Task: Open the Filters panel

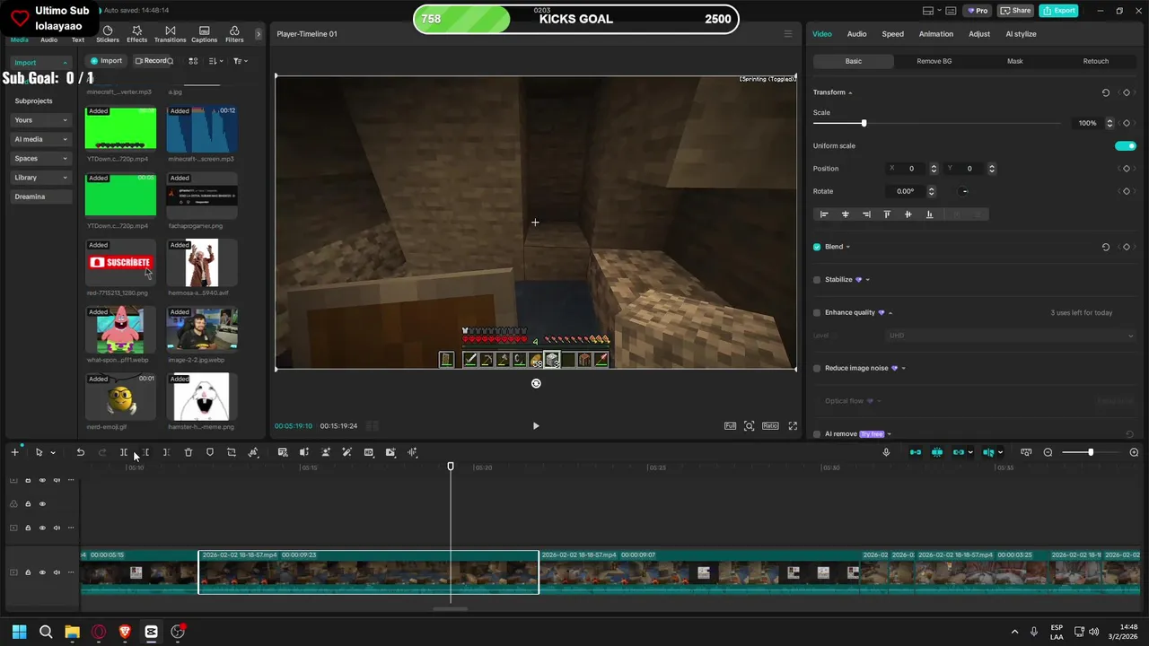Action: pyautogui.click(x=234, y=35)
